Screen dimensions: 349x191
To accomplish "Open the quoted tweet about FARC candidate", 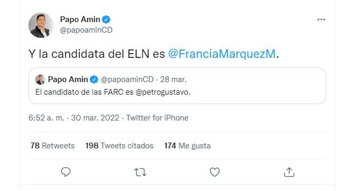I will [x=177, y=86].
